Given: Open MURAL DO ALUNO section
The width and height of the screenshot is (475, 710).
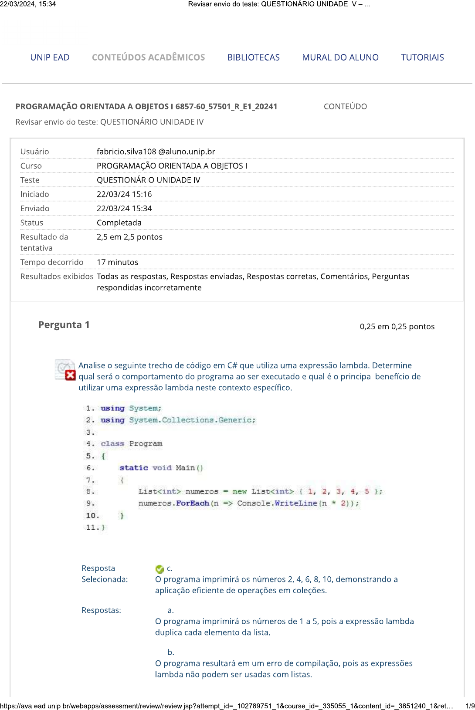Looking at the screenshot, I should pyautogui.click(x=340, y=57).
